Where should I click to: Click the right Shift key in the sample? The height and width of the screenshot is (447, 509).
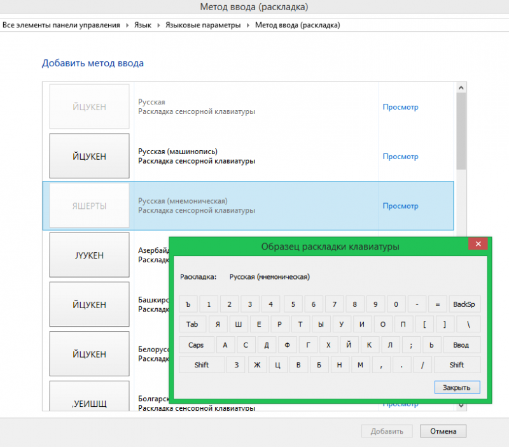point(457,365)
